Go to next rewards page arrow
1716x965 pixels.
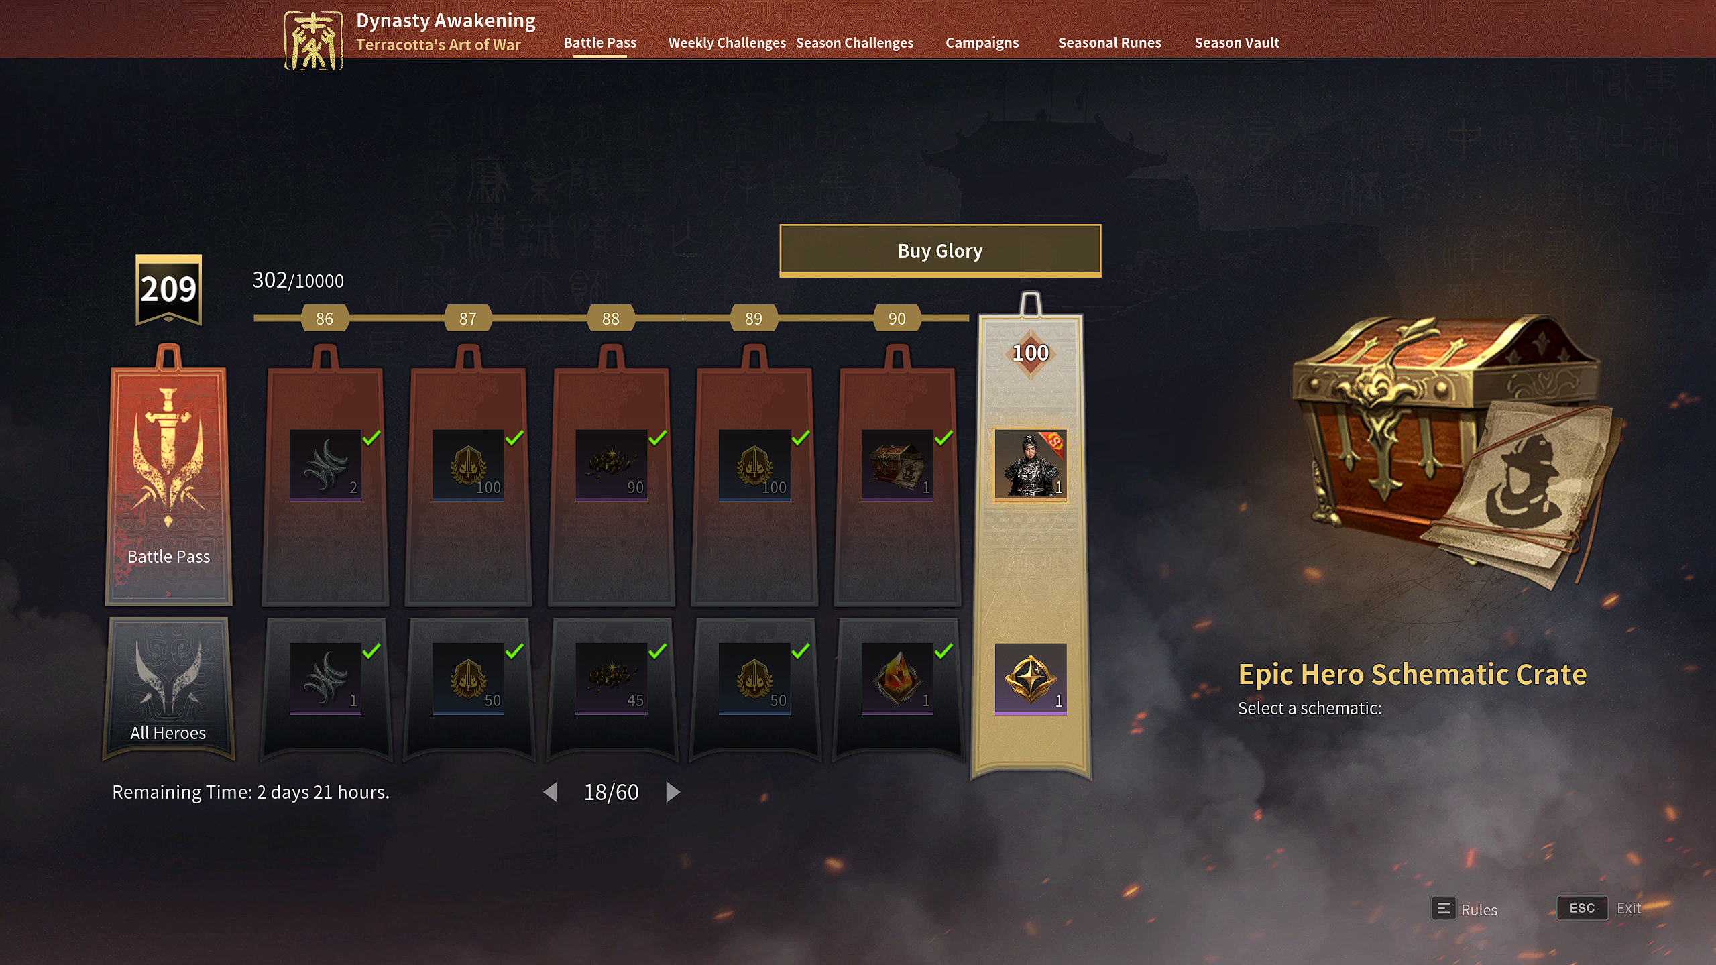click(673, 792)
